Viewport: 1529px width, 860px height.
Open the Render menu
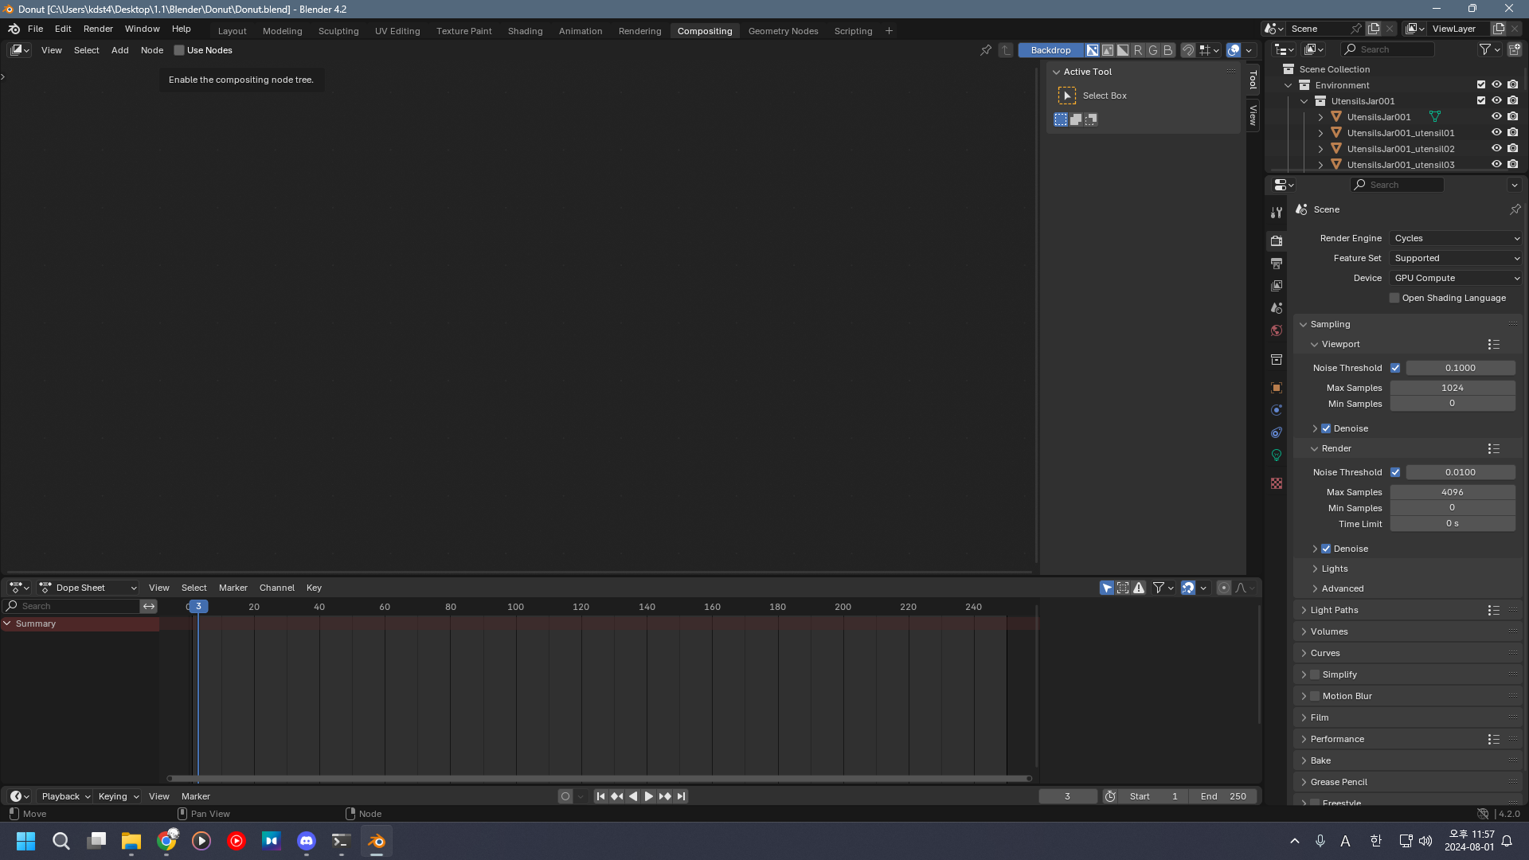(98, 29)
